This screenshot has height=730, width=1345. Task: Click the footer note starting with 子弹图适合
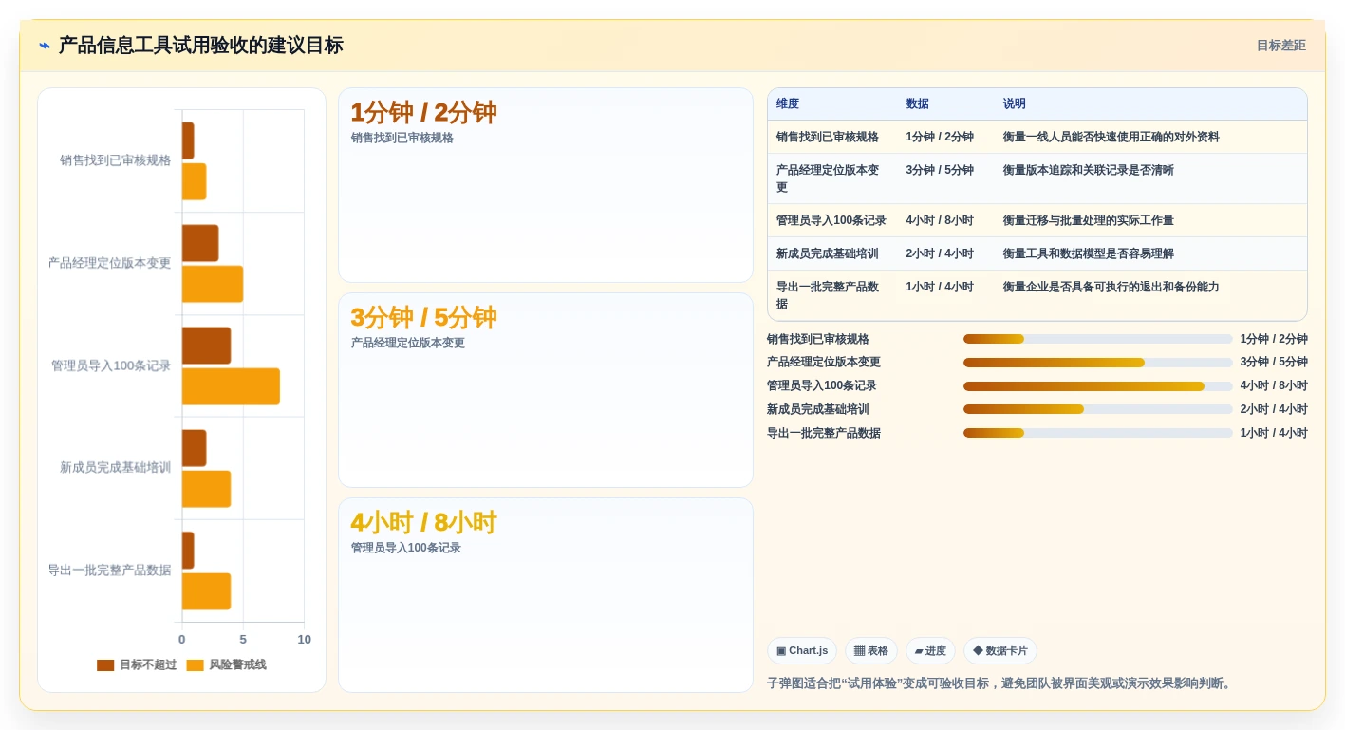click(1000, 683)
